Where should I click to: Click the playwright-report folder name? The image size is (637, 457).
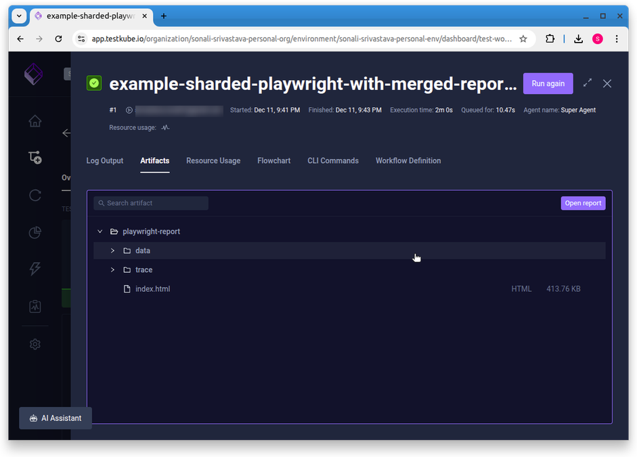point(151,232)
